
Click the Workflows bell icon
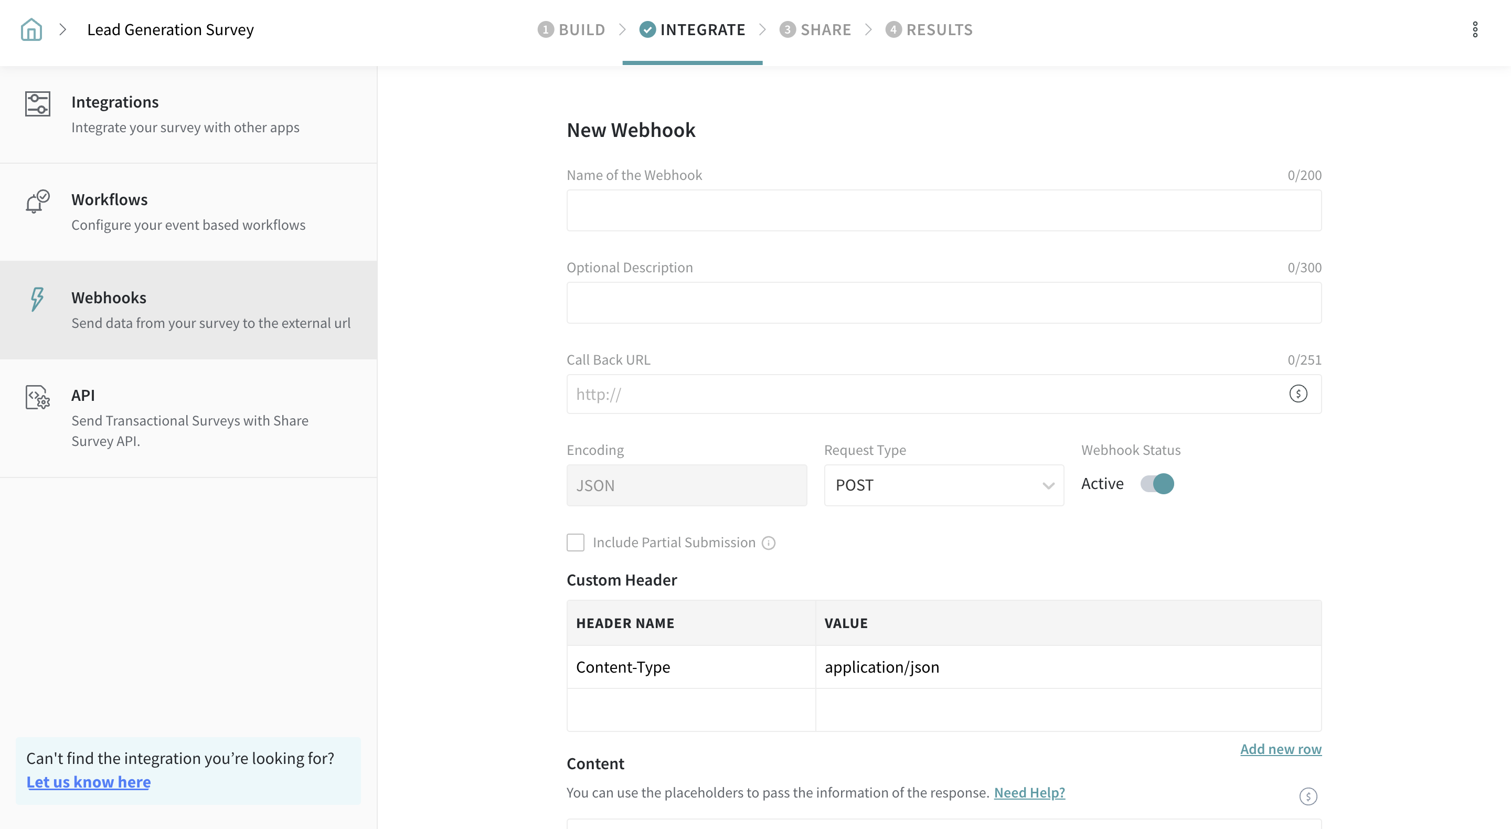click(38, 201)
